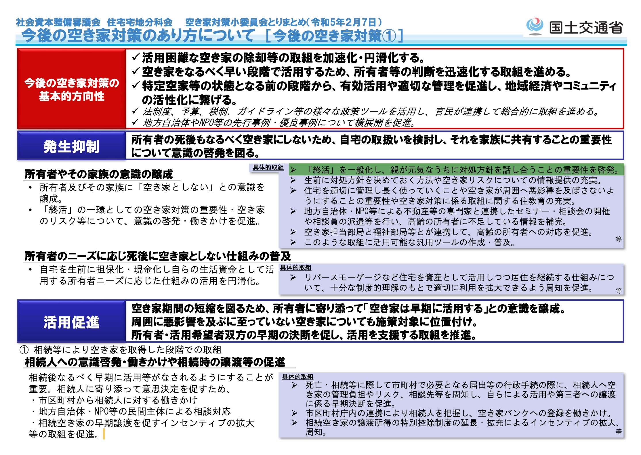Click the underlined 具体的取組 label next to the green line

pyautogui.click(x=268, y=168)
